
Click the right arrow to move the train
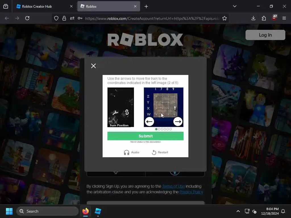(x=178, y=121)
